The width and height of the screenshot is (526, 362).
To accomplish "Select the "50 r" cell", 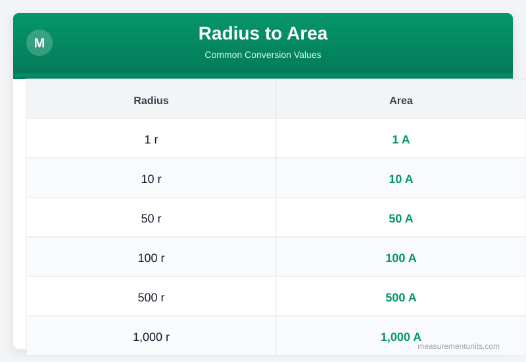I will coord(151,217).
